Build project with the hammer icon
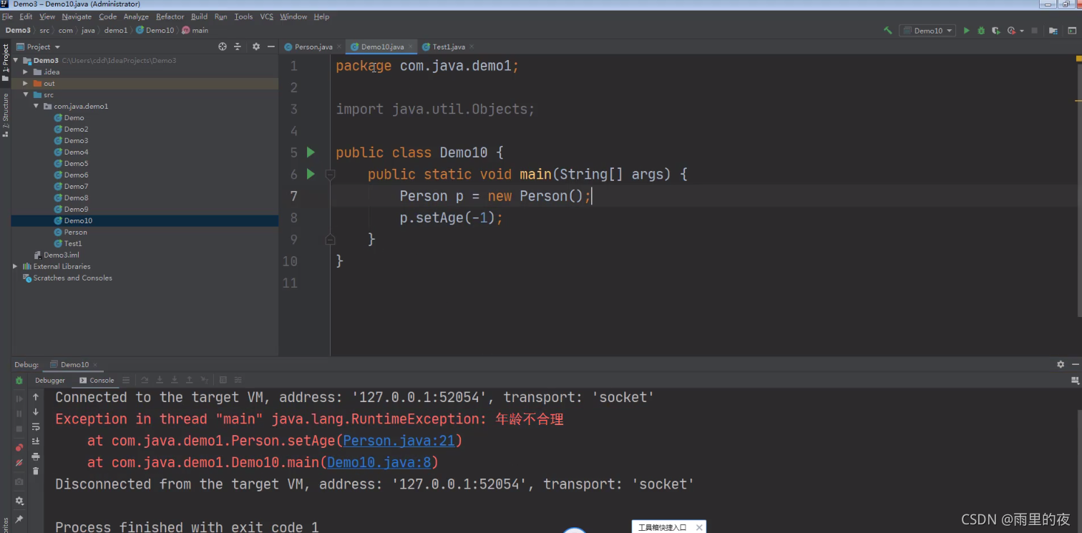The image size is (1082, 533). point(888,30)
